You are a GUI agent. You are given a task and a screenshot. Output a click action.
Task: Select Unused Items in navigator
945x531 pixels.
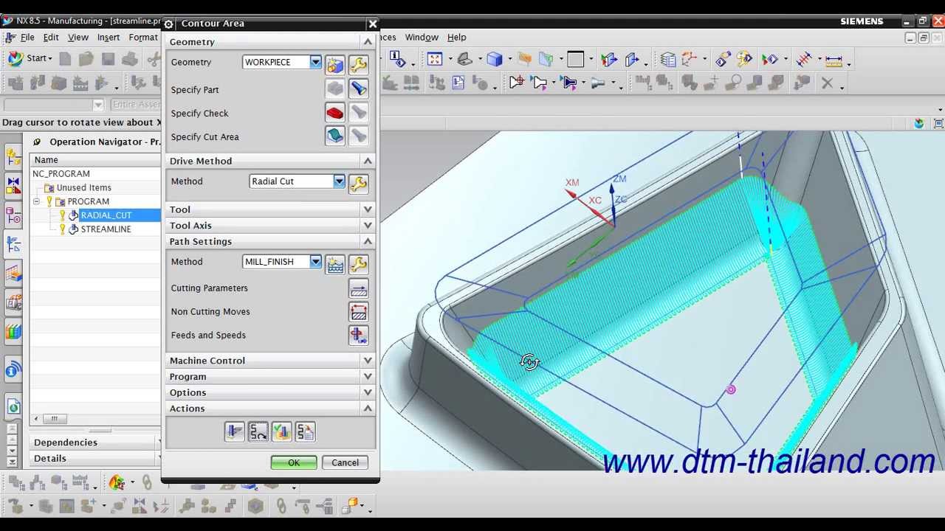[83, 187]
